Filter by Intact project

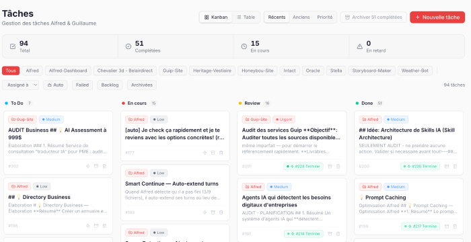(289, 71)
